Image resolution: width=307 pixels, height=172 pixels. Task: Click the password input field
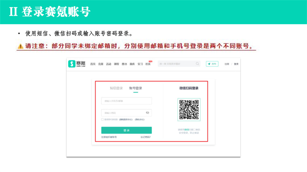(x=122, y=113)
